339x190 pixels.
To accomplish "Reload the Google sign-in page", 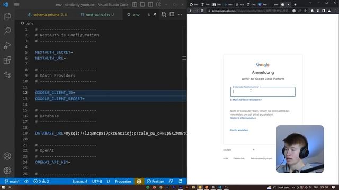I will point(202,11).
